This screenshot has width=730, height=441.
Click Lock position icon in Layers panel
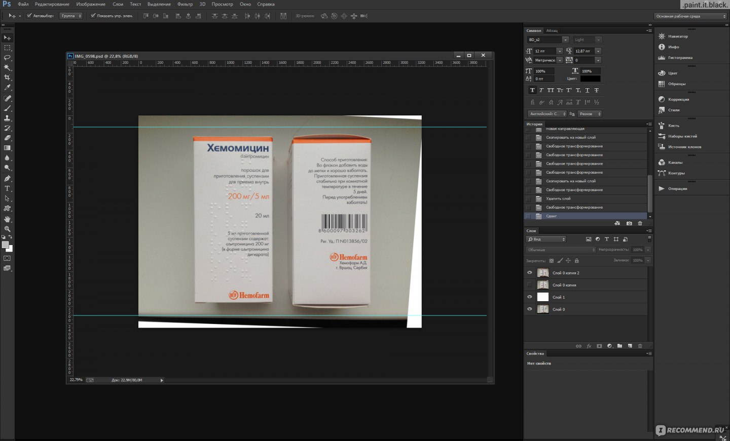568,261
